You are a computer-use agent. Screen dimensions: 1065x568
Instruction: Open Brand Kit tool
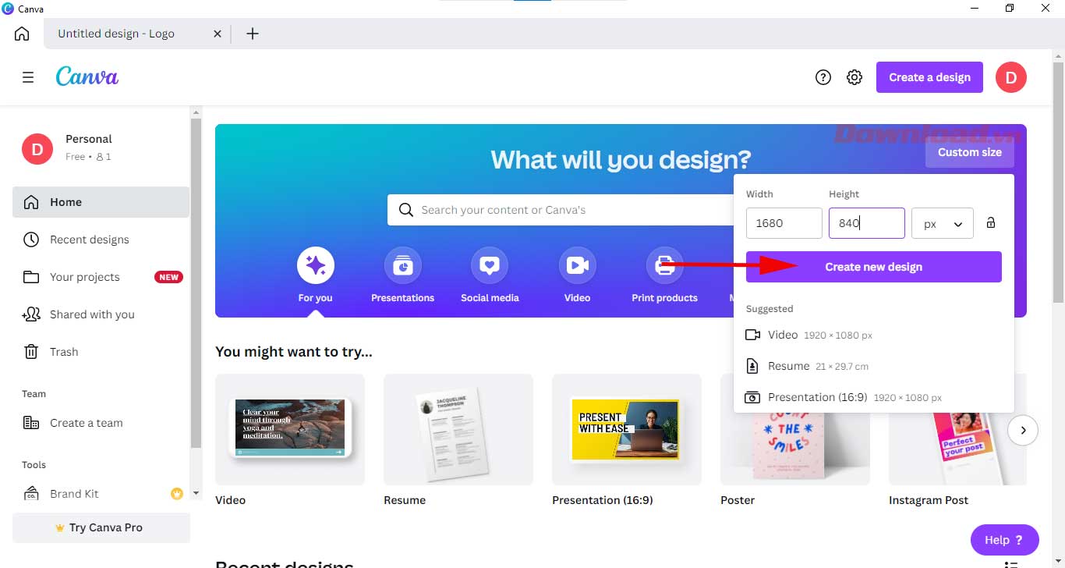coord(101,494)
